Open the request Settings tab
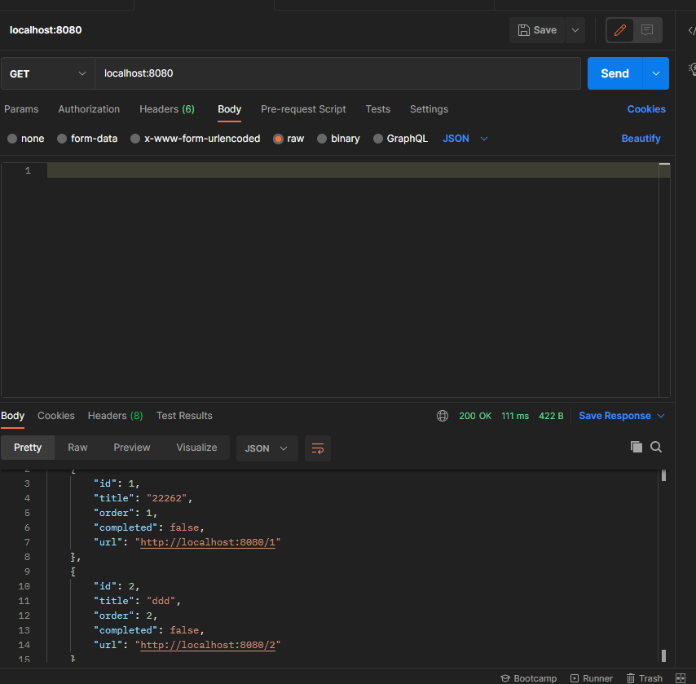The image size is (696, 684). point(429,109)
